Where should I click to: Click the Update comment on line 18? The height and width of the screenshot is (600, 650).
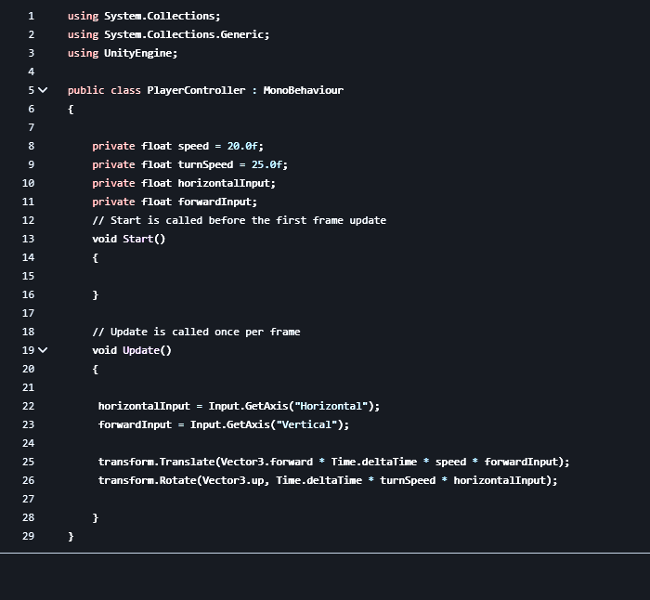[x=196, y=332]
